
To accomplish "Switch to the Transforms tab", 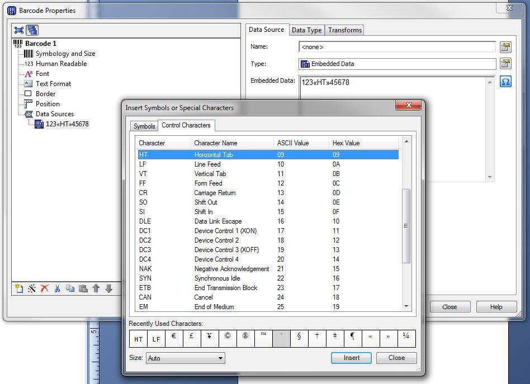I will (x=344, y=30).
